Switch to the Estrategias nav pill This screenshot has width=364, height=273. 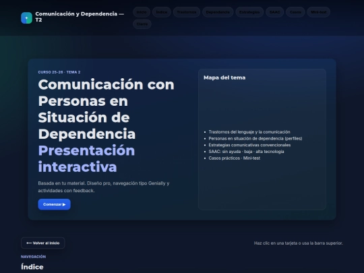click(249, 12)
